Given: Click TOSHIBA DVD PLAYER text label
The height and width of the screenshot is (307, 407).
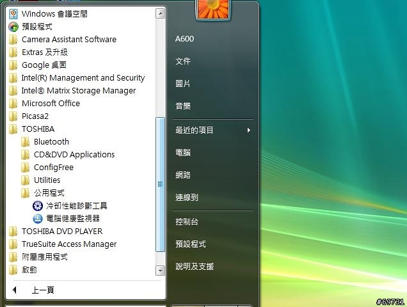Looking at the screenshot, I should point(62,232).
